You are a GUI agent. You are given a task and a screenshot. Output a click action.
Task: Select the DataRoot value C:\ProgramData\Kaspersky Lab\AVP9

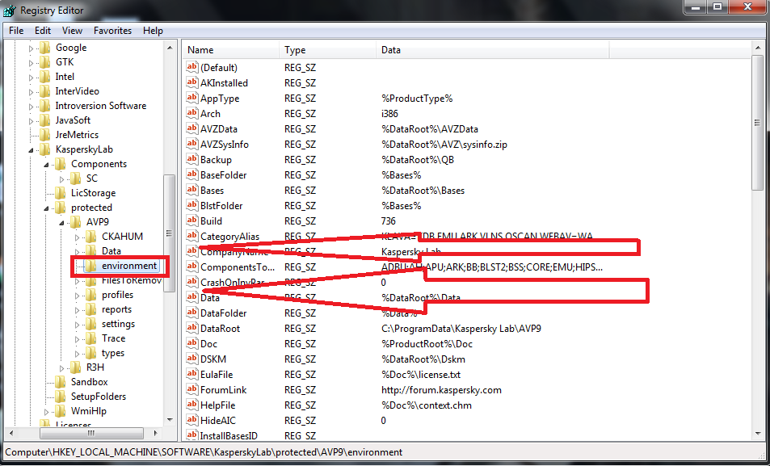click(x=461, y=329)
